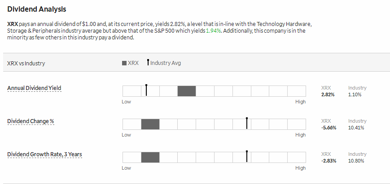
Task: Click the 2.82% XRX yield value
Action: click(328, 94)
